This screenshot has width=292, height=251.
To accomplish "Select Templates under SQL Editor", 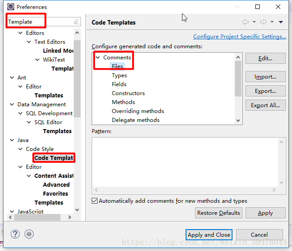I will [57, 131].
